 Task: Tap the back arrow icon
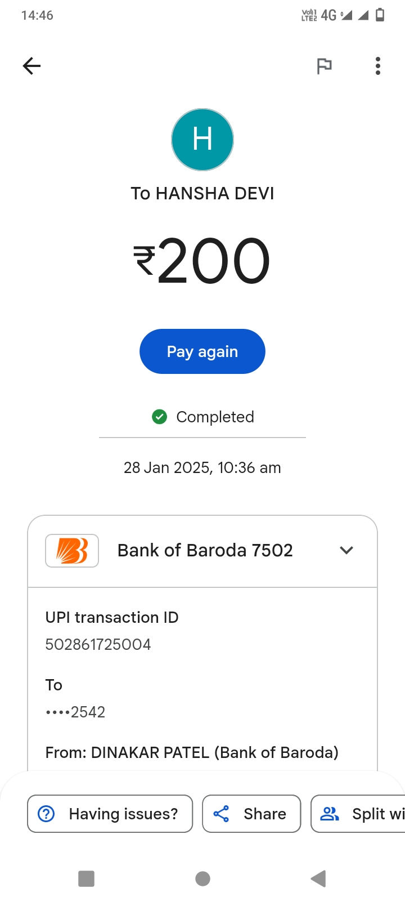click(31, 66)
